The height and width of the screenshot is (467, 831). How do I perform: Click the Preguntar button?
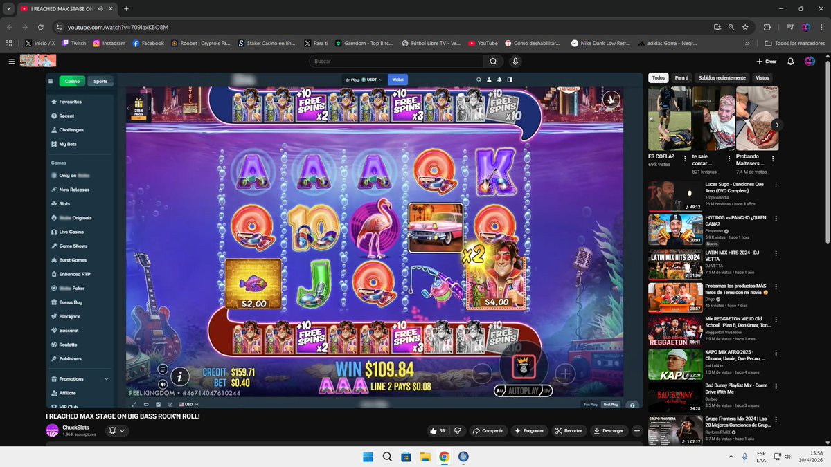coord(529,430)
